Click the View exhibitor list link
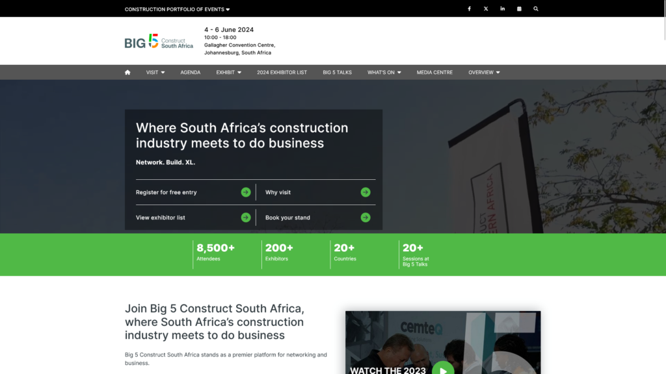The image size is (666, 374). (x=160, y=218)
